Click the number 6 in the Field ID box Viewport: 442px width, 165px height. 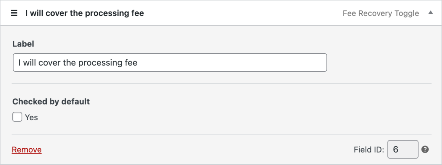click(x=396, y=149)
